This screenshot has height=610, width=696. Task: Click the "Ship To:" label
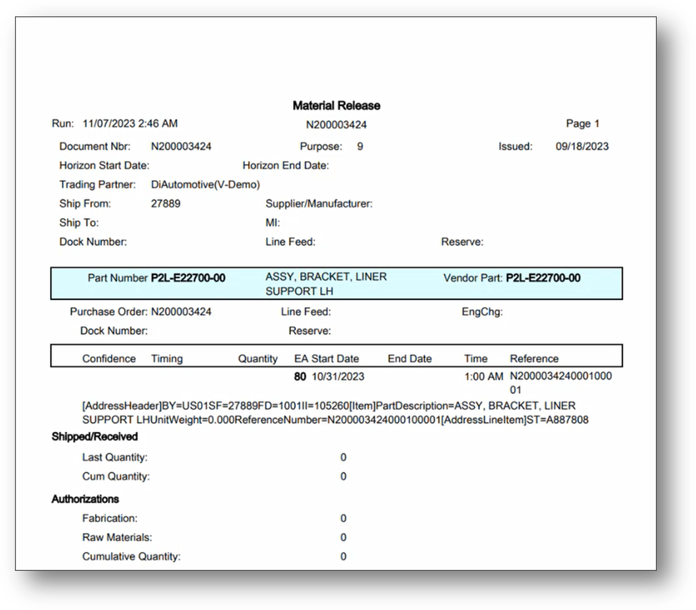pyautogui.click(x=79, y=223)
